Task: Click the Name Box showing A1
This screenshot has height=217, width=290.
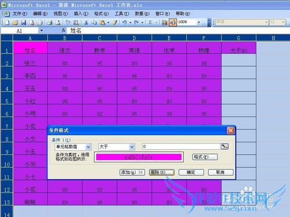Action: (19, 31)
